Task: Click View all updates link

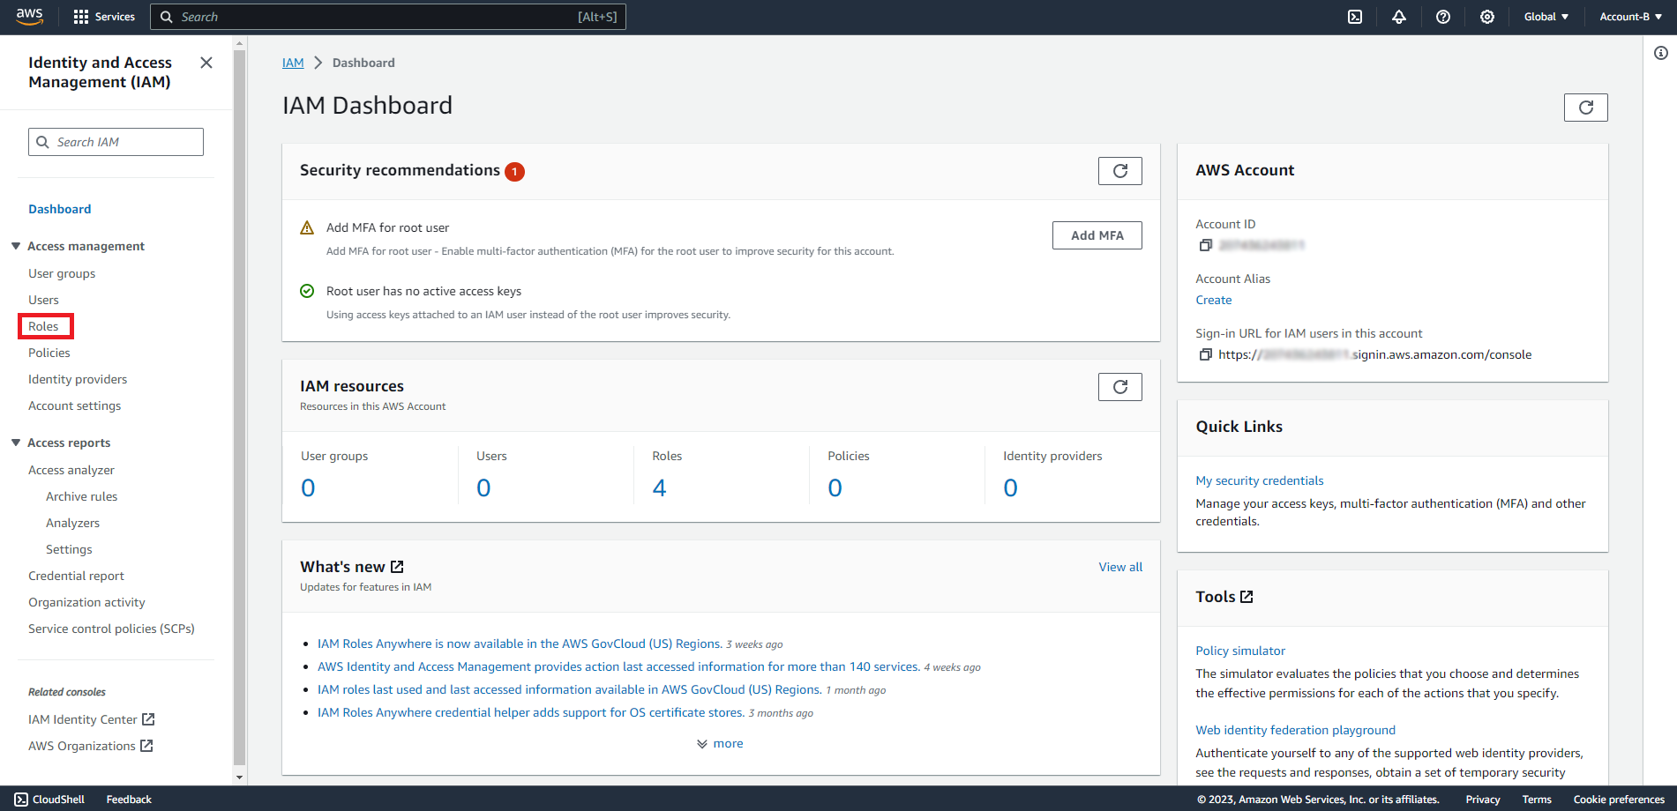Action: [x=1120, y=567]
